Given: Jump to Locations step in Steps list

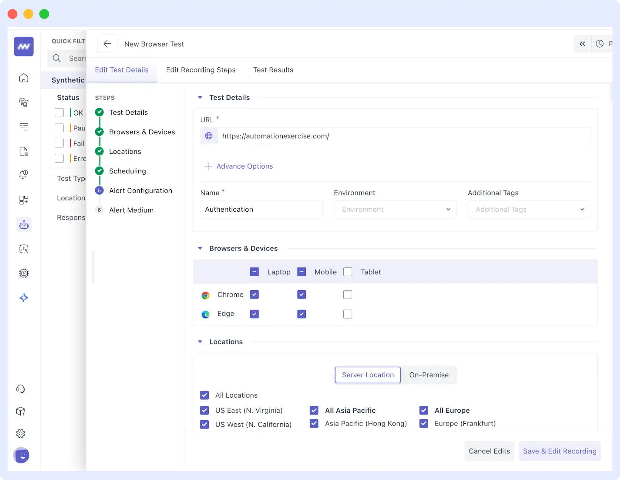Looking at the screenshot, I should click(x=125, y=152).
